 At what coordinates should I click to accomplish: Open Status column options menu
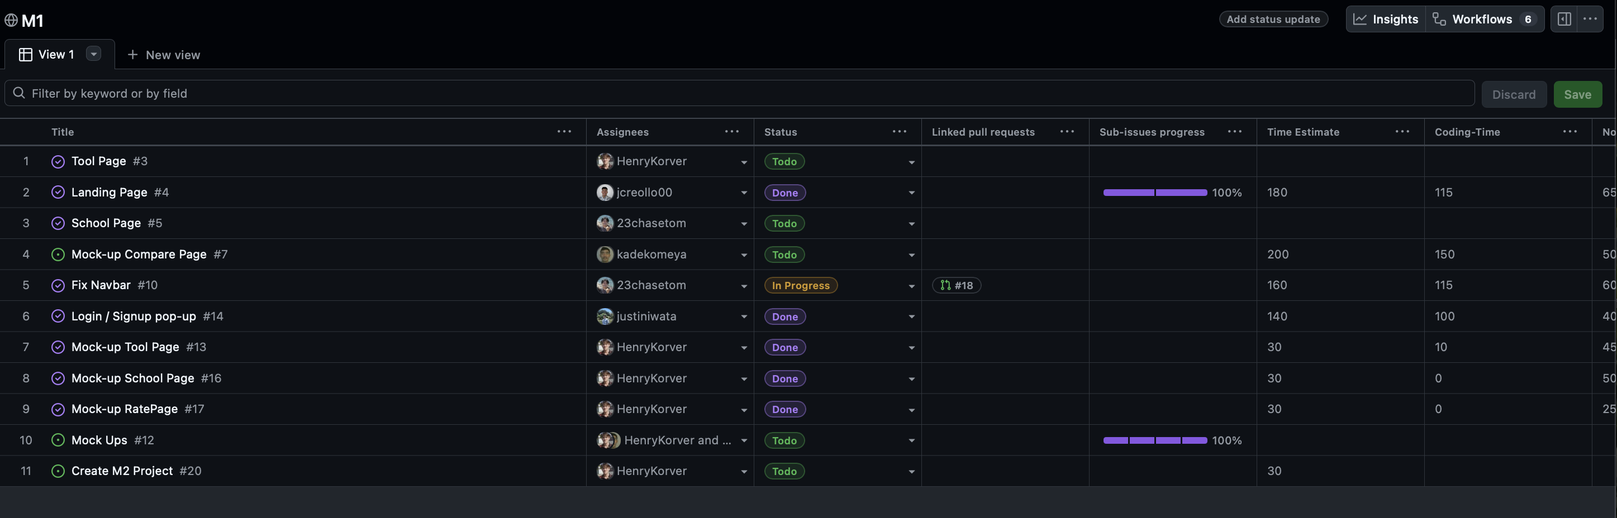click(899, 132)
